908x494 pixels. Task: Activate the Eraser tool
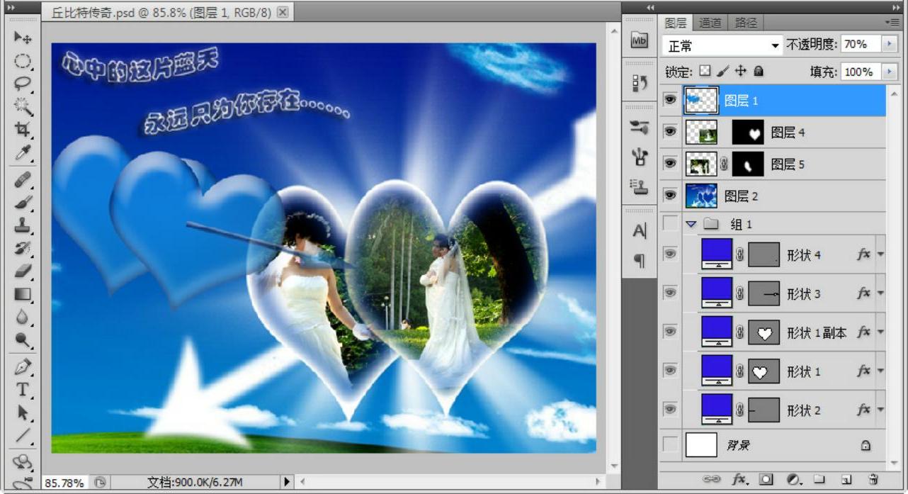(x=23, y=271)
